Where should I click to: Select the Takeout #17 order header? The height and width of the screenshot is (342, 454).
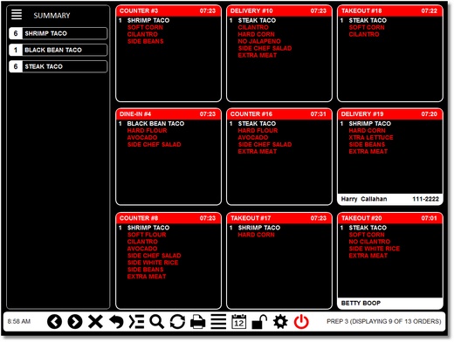pos(279,218)
